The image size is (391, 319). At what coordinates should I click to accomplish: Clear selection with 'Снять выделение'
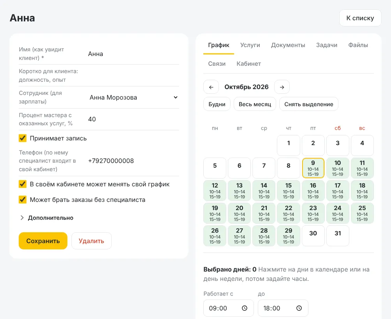[x=309, y=104]
